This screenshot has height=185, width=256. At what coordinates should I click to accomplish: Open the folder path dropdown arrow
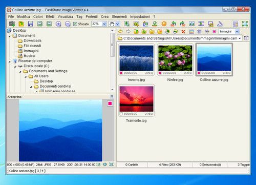240,38
